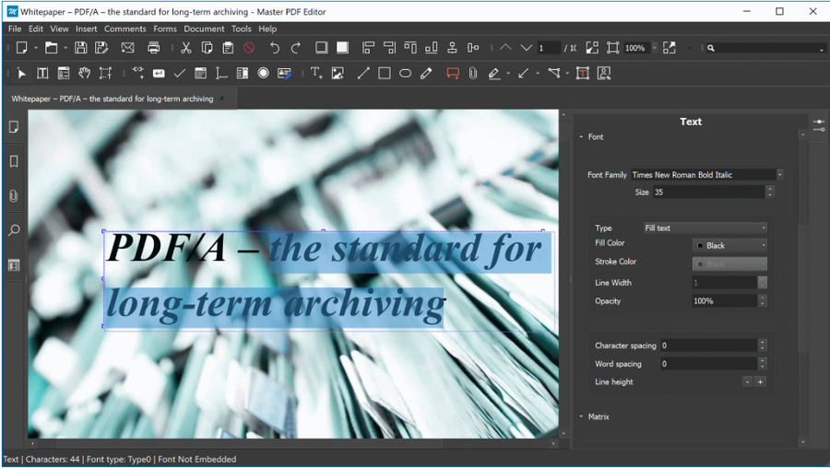Viewport: 830px width, 468px height.
Task: Open the Search panel in left sidebar
Action: click(x=14, y=230)
